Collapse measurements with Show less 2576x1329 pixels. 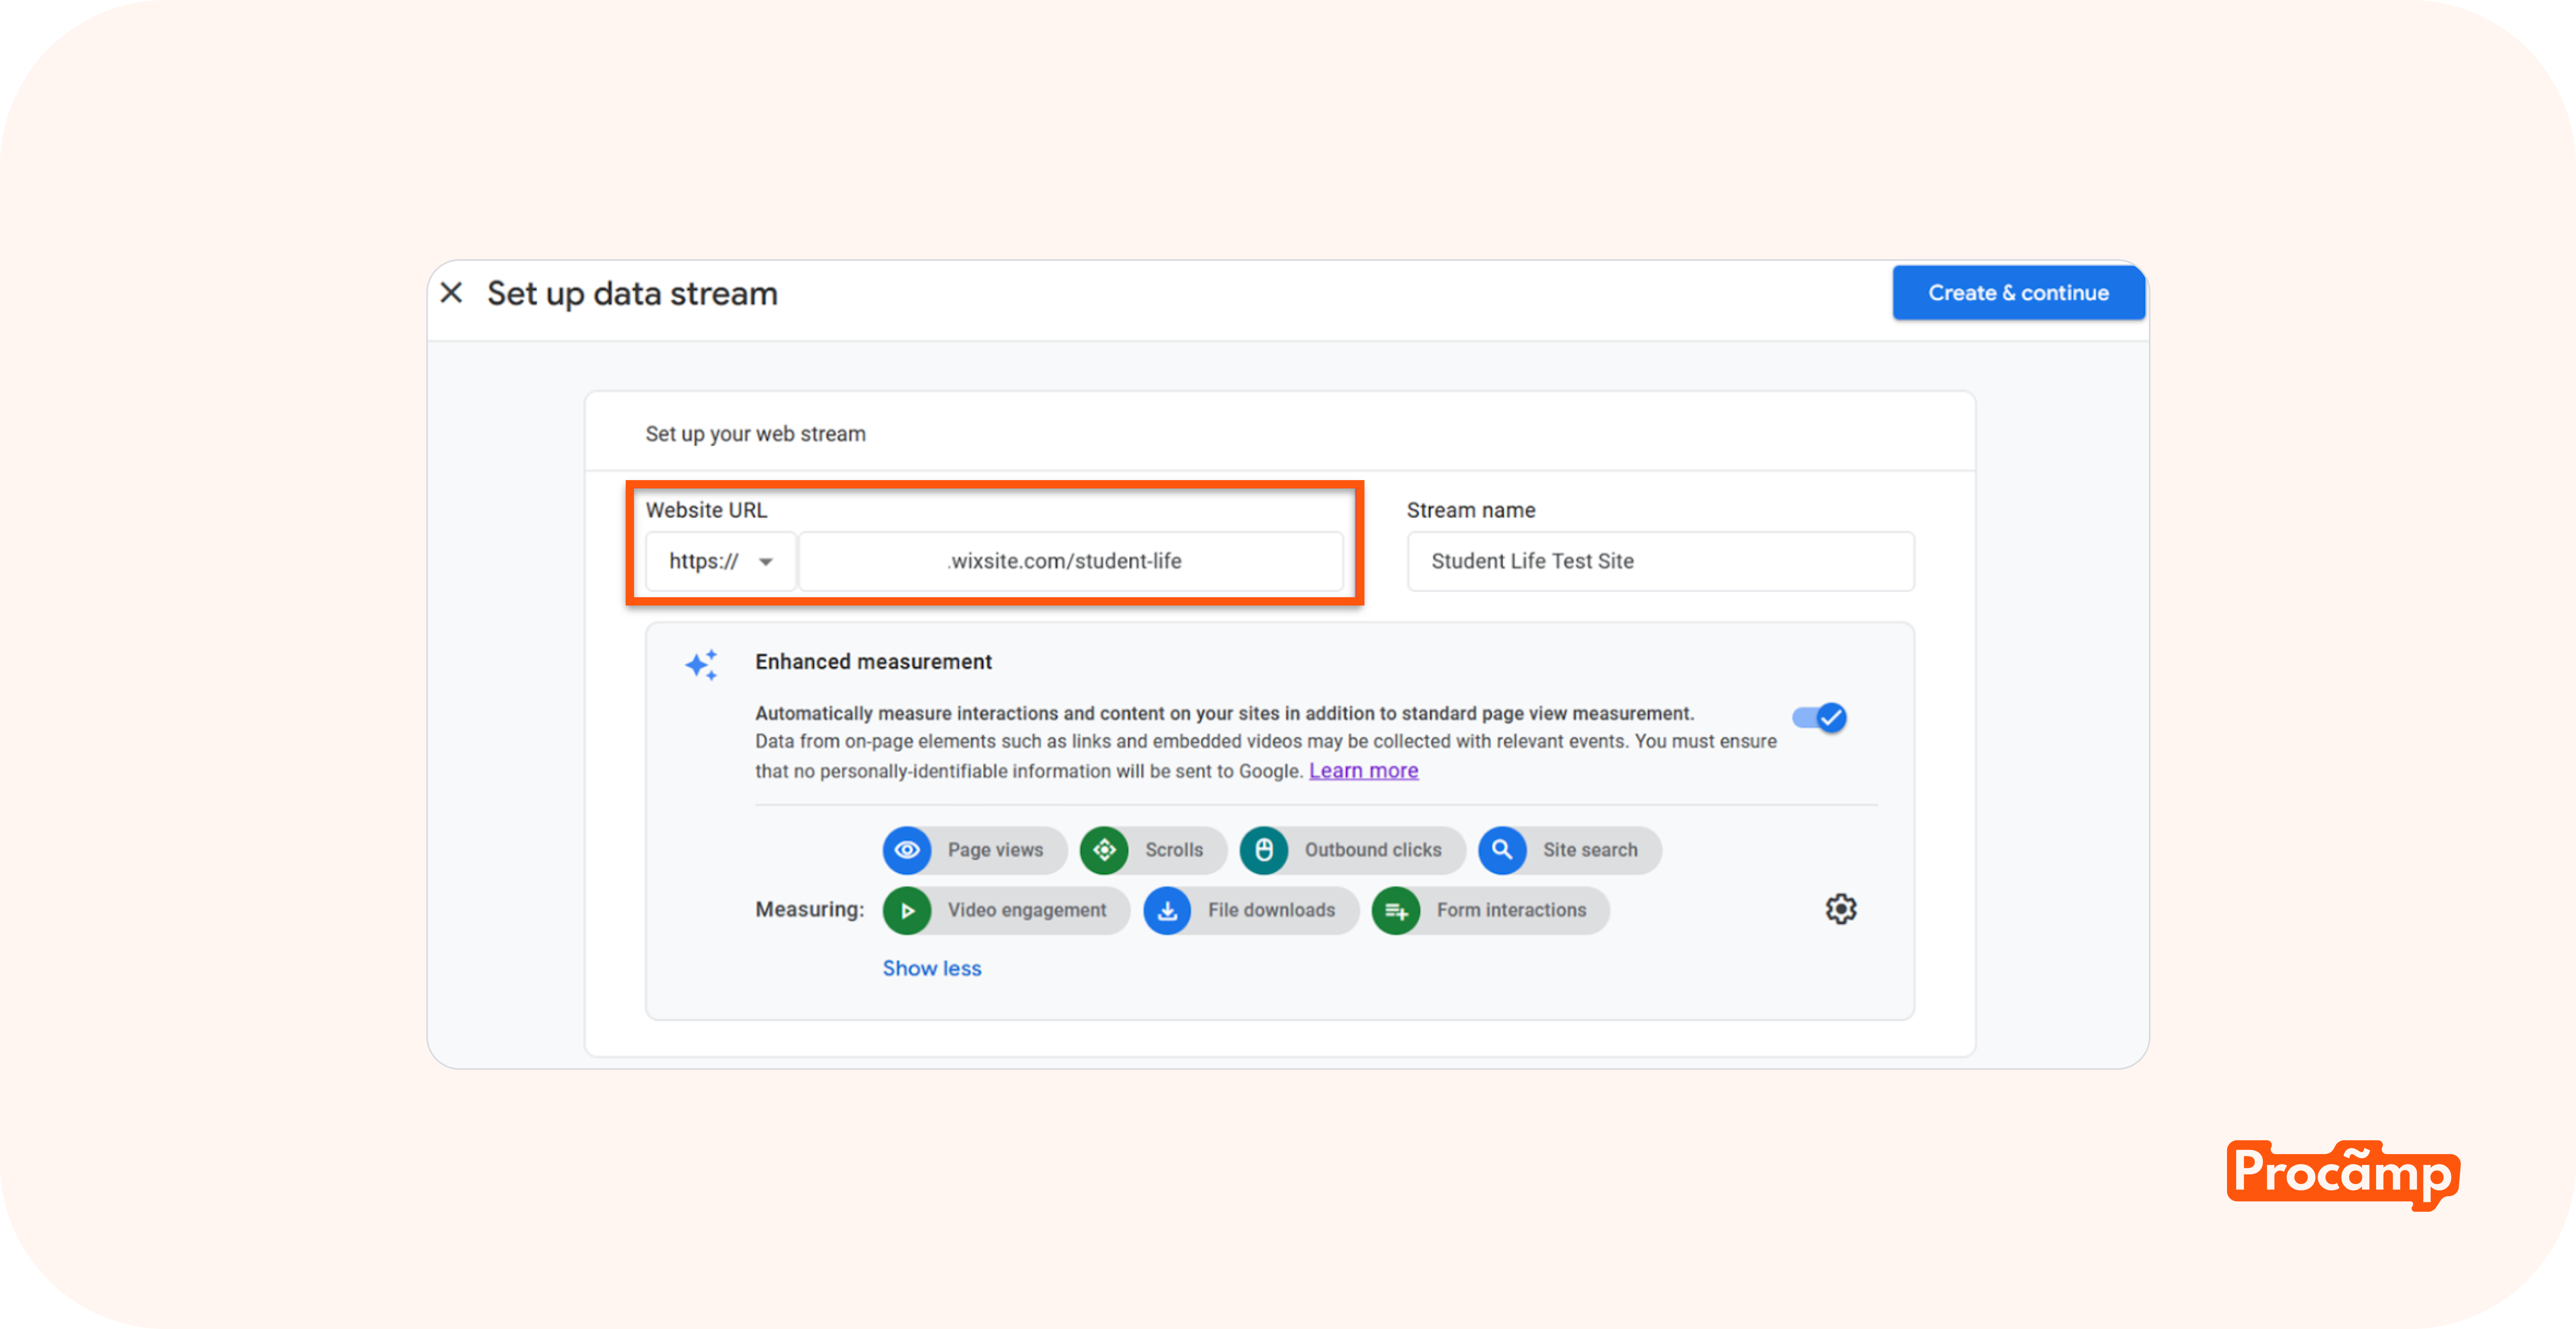coord(931,968)
